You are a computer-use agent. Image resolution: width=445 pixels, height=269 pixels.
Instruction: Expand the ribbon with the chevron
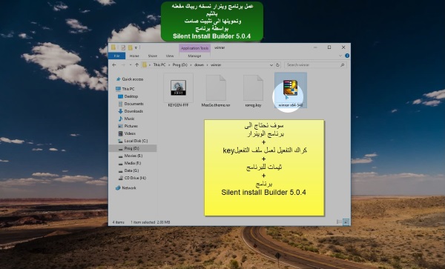340,56
